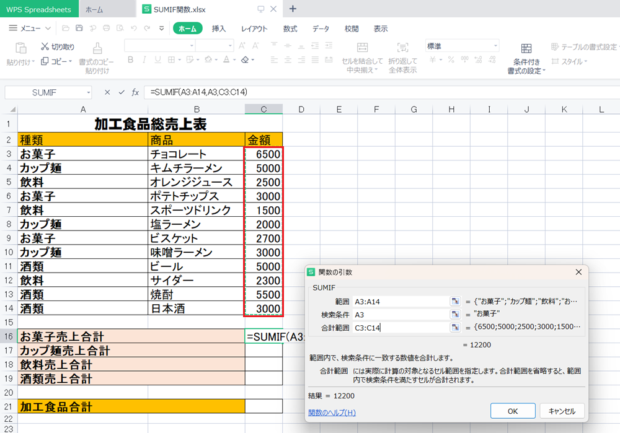This screenshot has height=433, width=620.
Task: Toggle underline formatting
Action: pyautogui.click(x=157, y=59)
